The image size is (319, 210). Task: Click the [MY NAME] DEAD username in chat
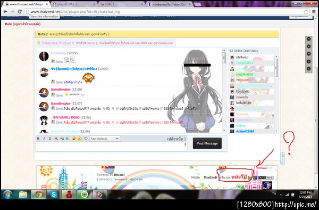(x=66, y=117)
